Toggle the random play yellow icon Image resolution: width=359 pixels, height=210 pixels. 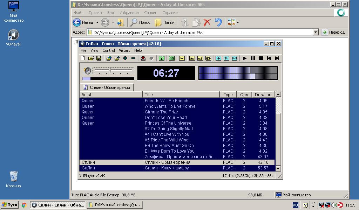coord(192,58)
